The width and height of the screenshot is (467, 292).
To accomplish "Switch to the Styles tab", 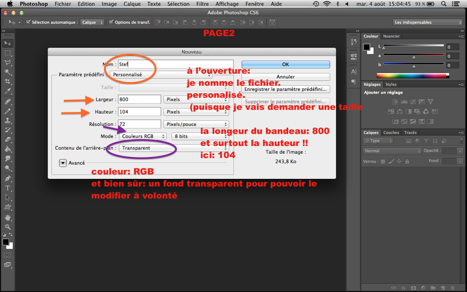I will (391, 84).
